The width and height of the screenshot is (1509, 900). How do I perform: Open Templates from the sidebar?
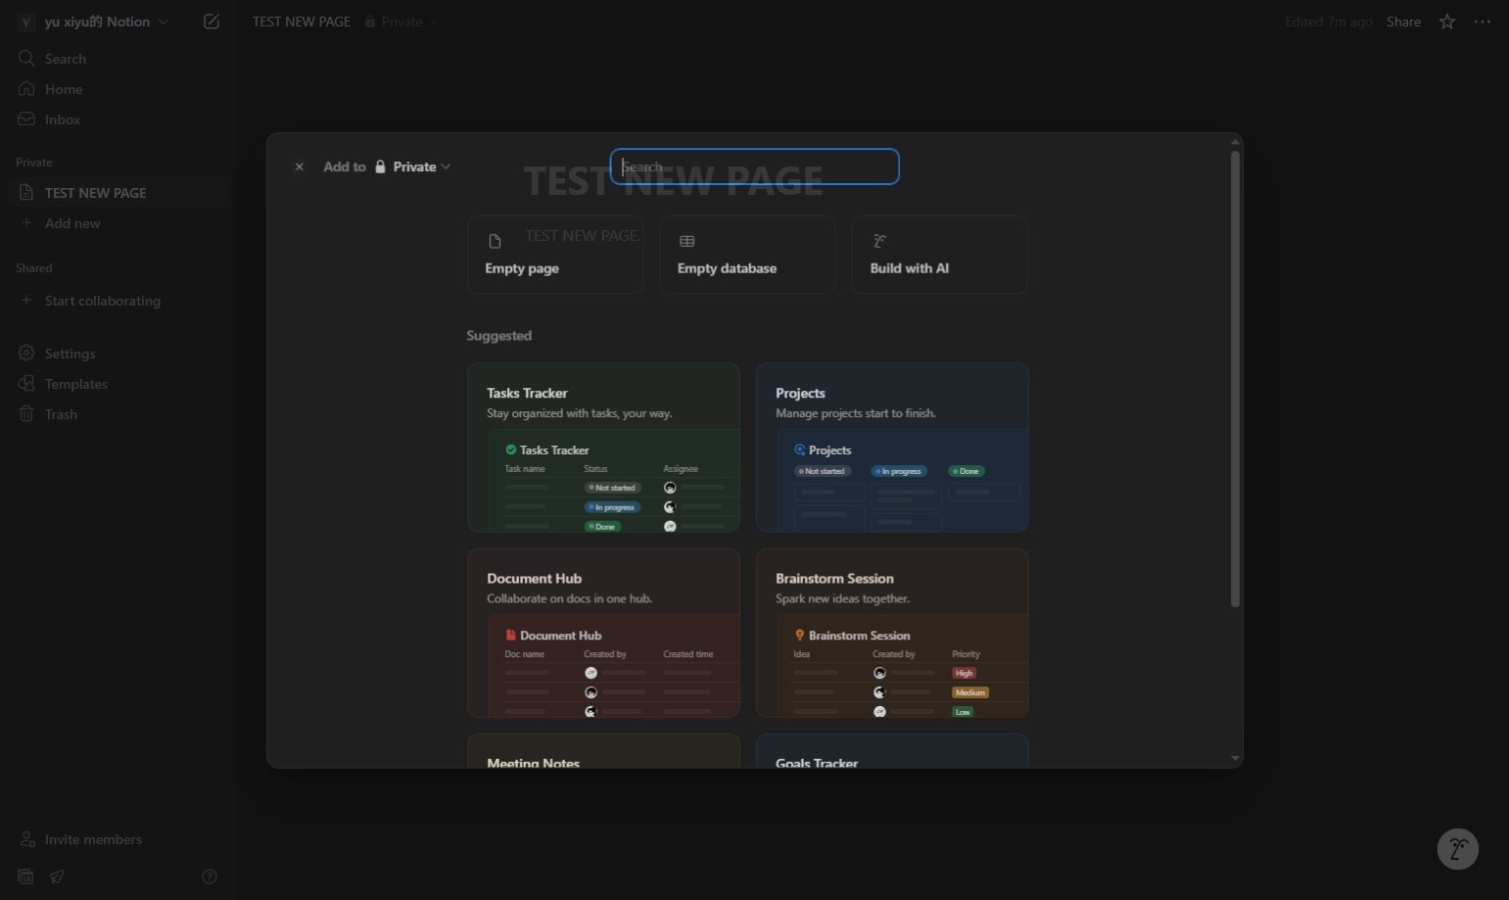(118, 384)
